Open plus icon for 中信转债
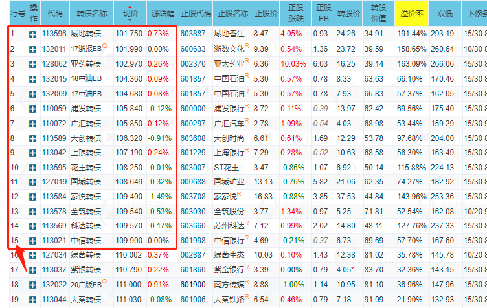487x308 pixels. pyautogui.click(x=32, y=241)
